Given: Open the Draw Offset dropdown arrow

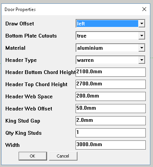Looking at the screenshot, I should pyautogui.click(x=142, y=24).
